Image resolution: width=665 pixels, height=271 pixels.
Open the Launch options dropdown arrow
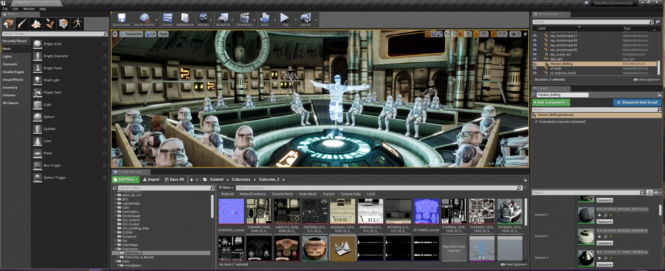click(316, 20)
